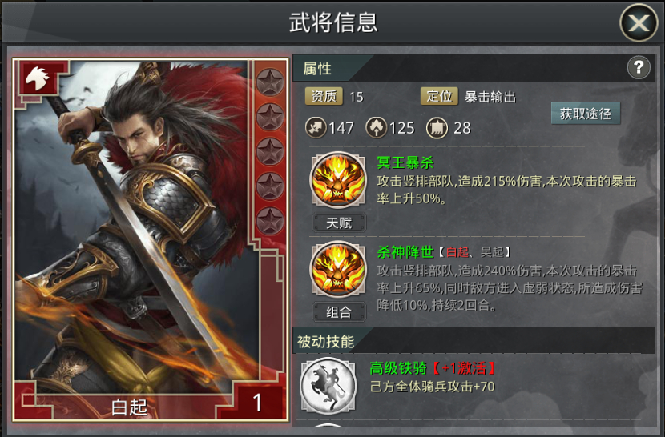Click the 杀神降世 combo skill icon

(x=338, y=269)
